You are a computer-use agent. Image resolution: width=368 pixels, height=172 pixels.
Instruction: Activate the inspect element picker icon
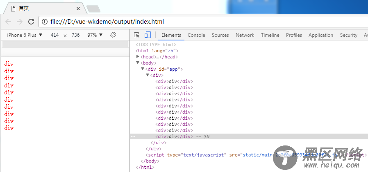pyautogui.click(x=136, y=35)
